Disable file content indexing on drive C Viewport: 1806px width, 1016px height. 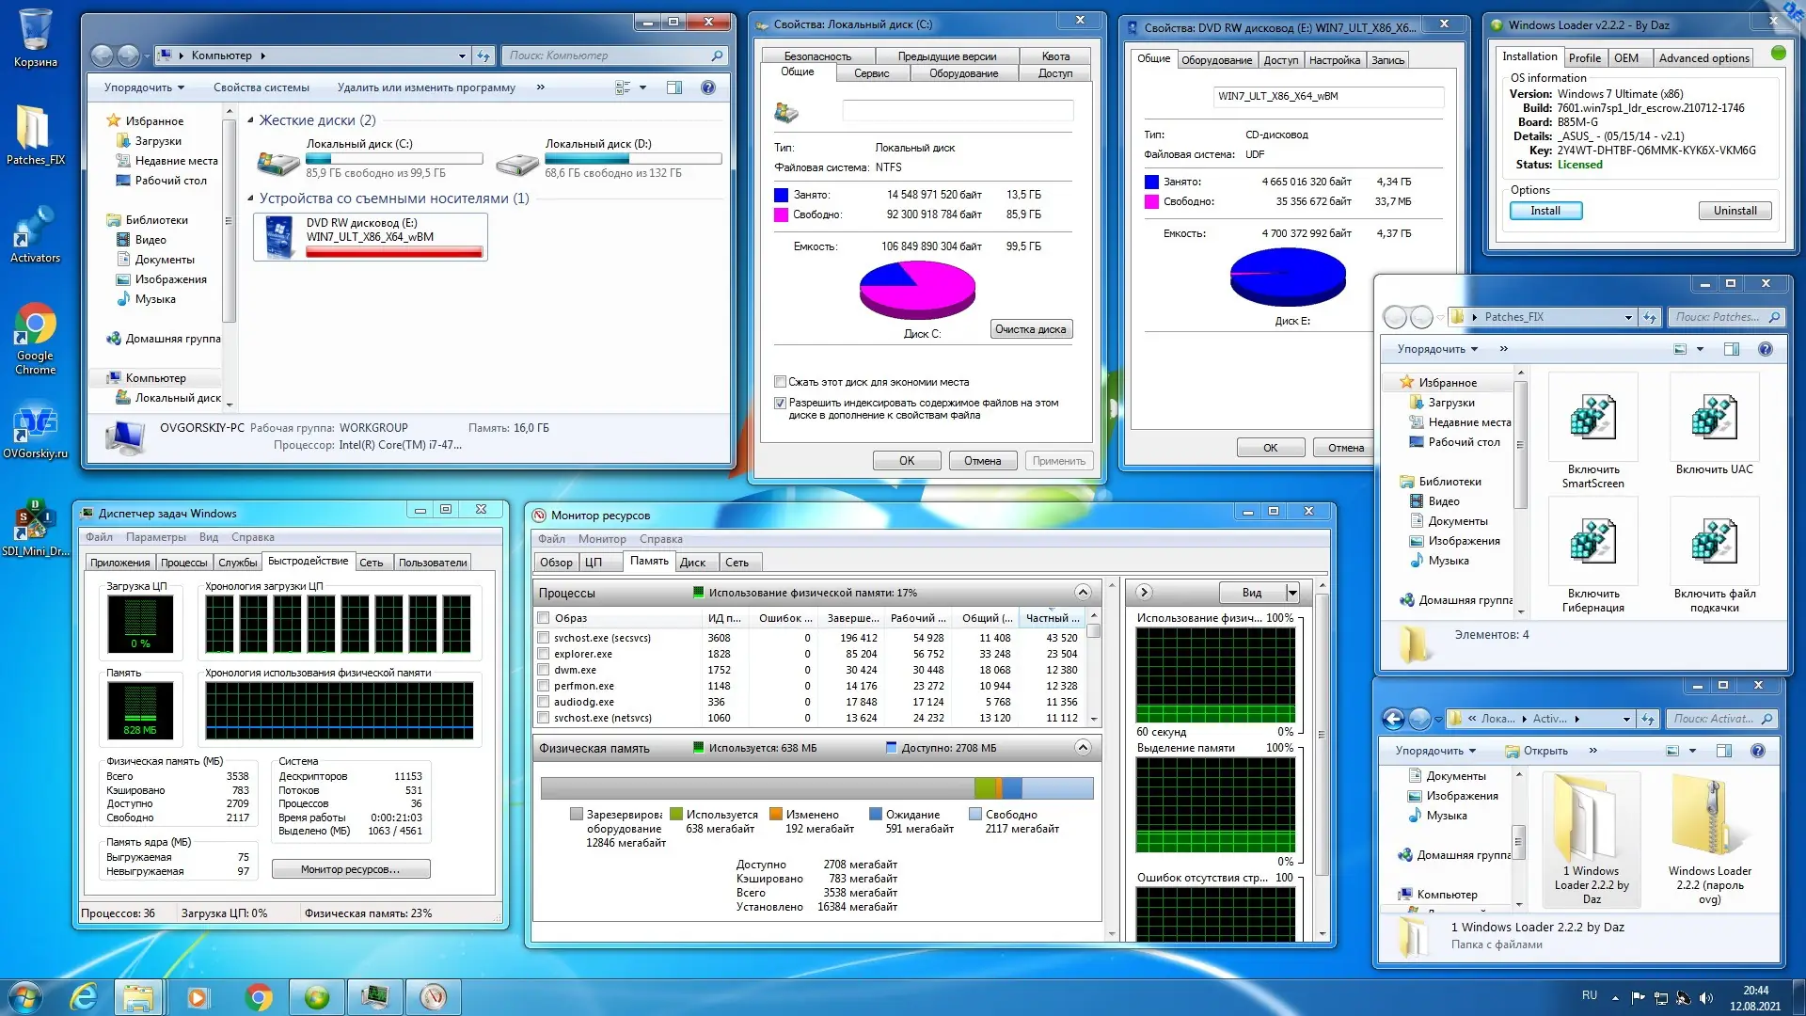780,403
